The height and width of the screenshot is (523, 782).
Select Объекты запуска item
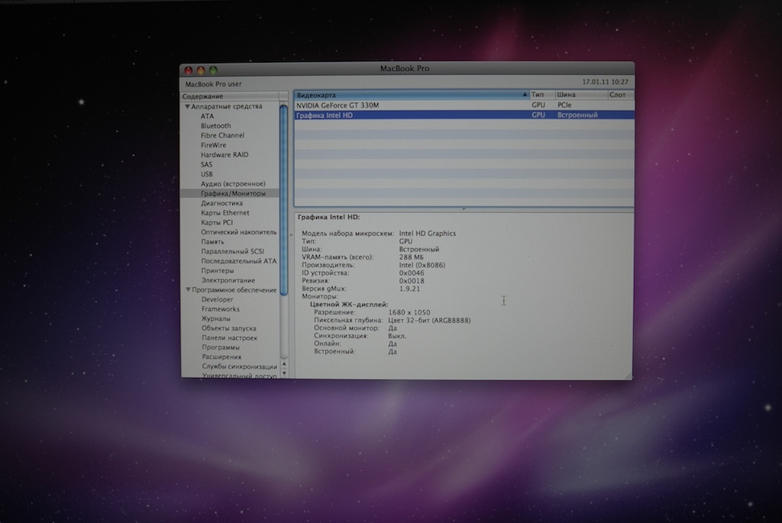point(229,328)
